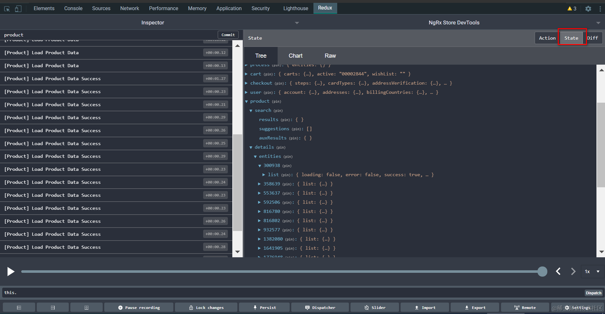Step to previous action arrow
Image resolution: width=605 pixels, height=314 pixels.
pos(558,271)
